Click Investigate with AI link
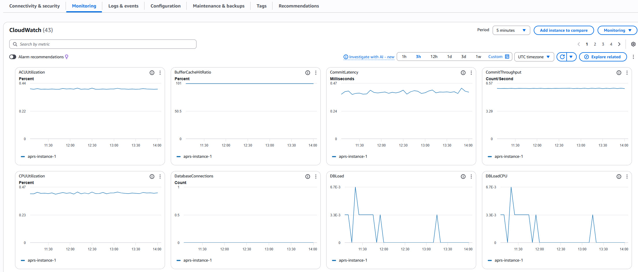 coord(369,57)
